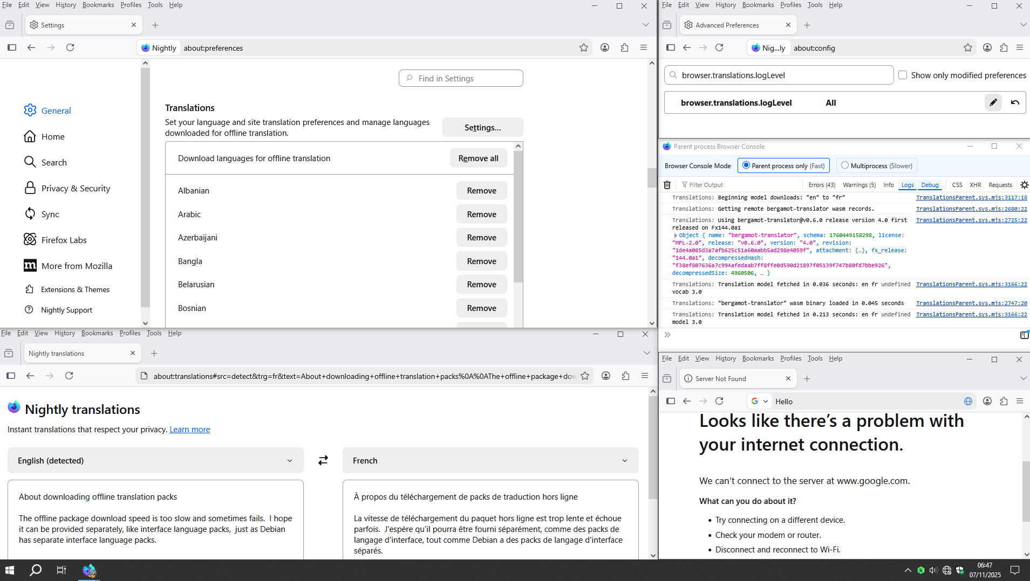Enable Show only modified preferences checkbox
This screenshot has height=581, width=1030.
click(x=903, y=75)
